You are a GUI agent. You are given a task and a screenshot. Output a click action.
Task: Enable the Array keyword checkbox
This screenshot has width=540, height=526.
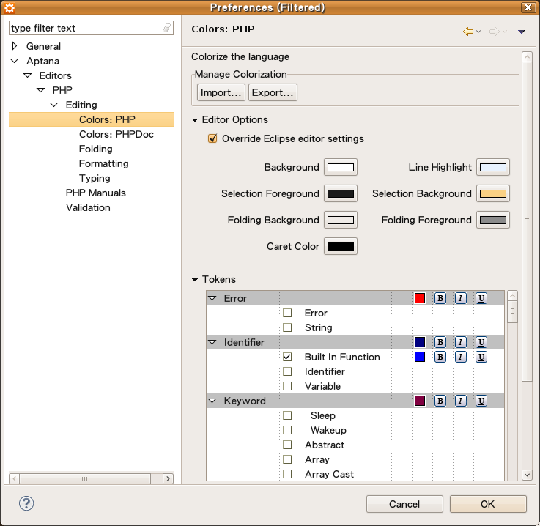(x=287, y=459)
